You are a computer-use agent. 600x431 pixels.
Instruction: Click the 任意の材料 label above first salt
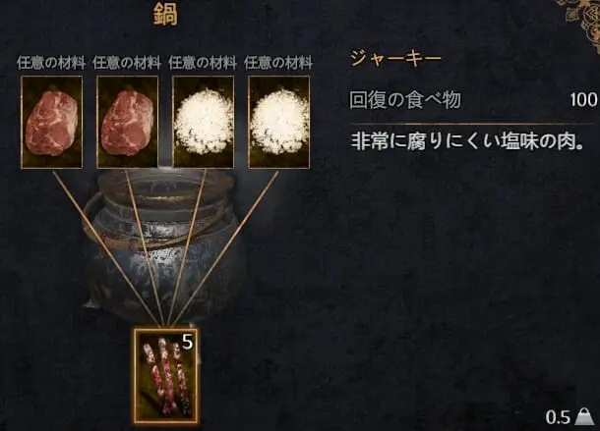[203, 63]
